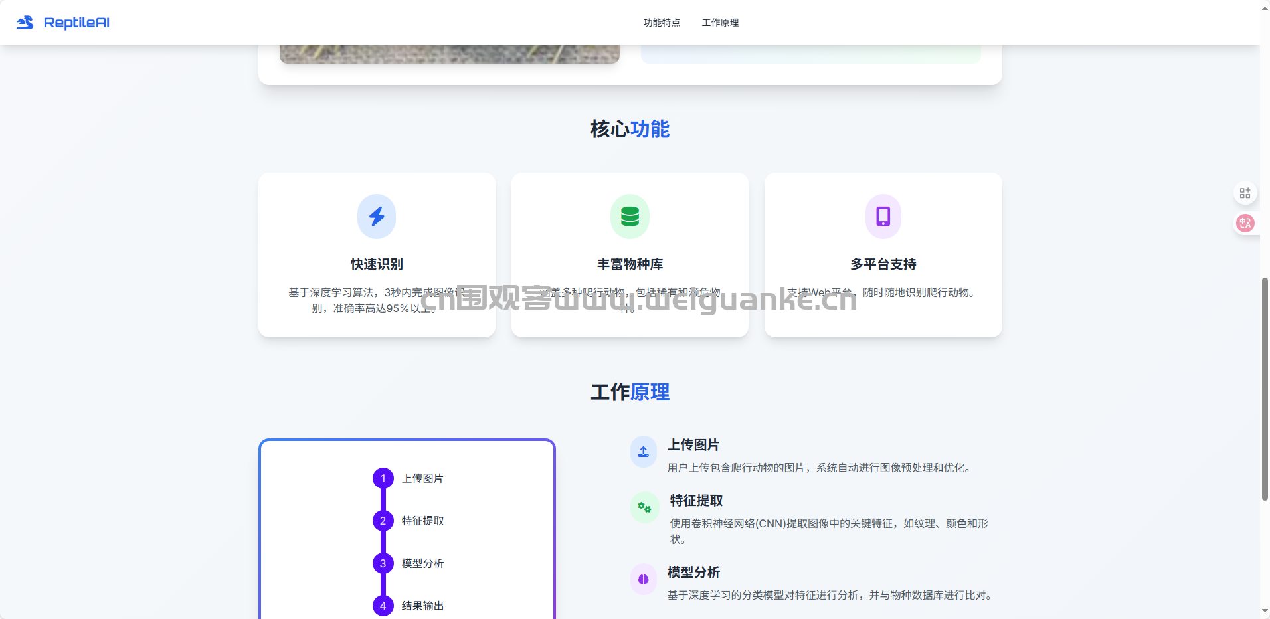Click the upload image arrow icon
The width and height of the screenshot is (1270, 619).
pyautogui.click(x=644, y=452)
